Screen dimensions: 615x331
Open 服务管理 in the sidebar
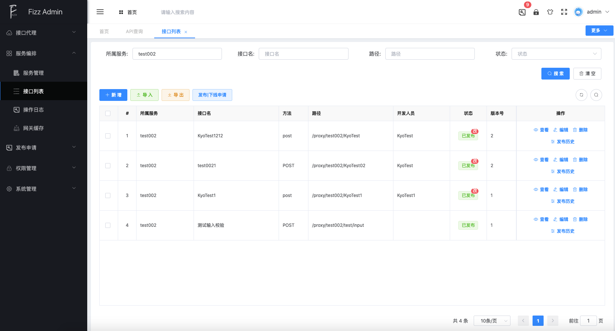click(33, 73)
